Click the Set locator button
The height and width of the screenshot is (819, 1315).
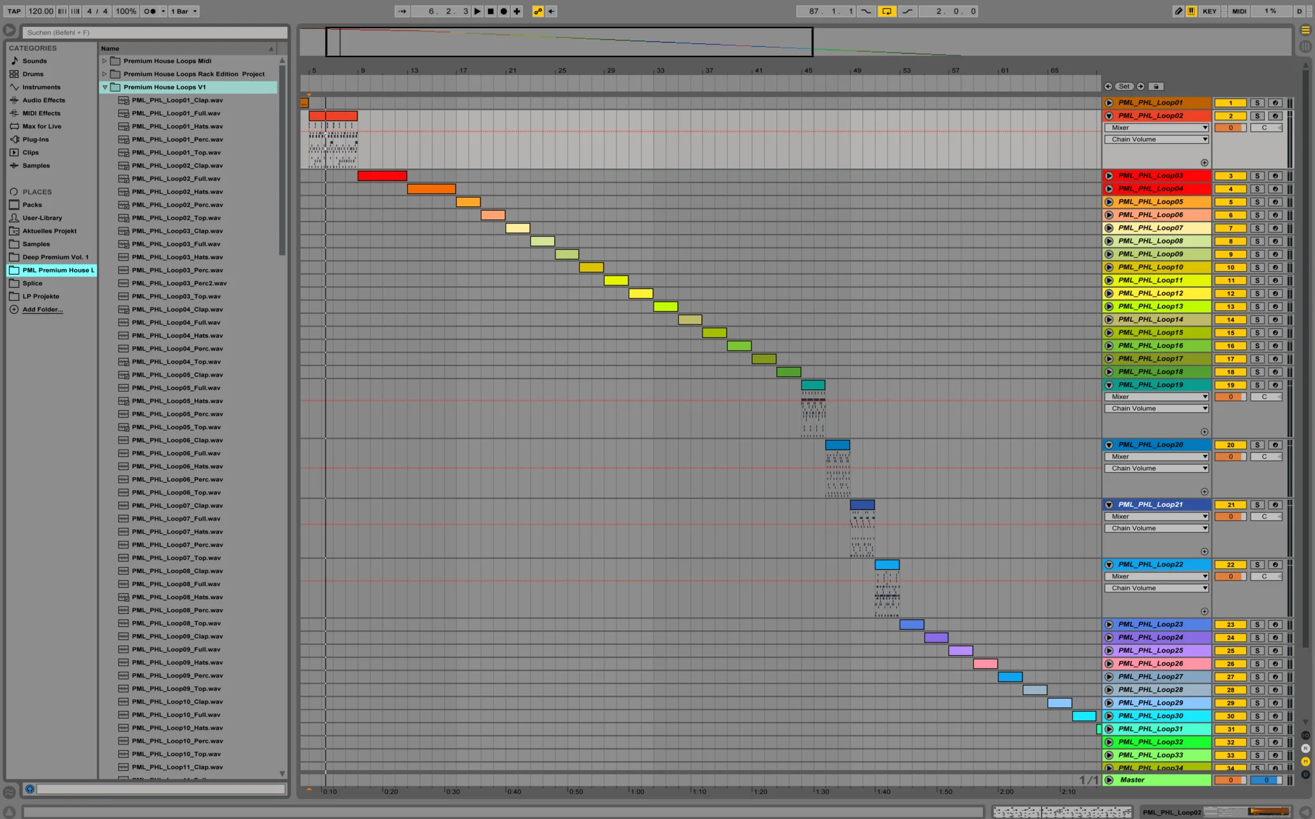pos(1124,86)
